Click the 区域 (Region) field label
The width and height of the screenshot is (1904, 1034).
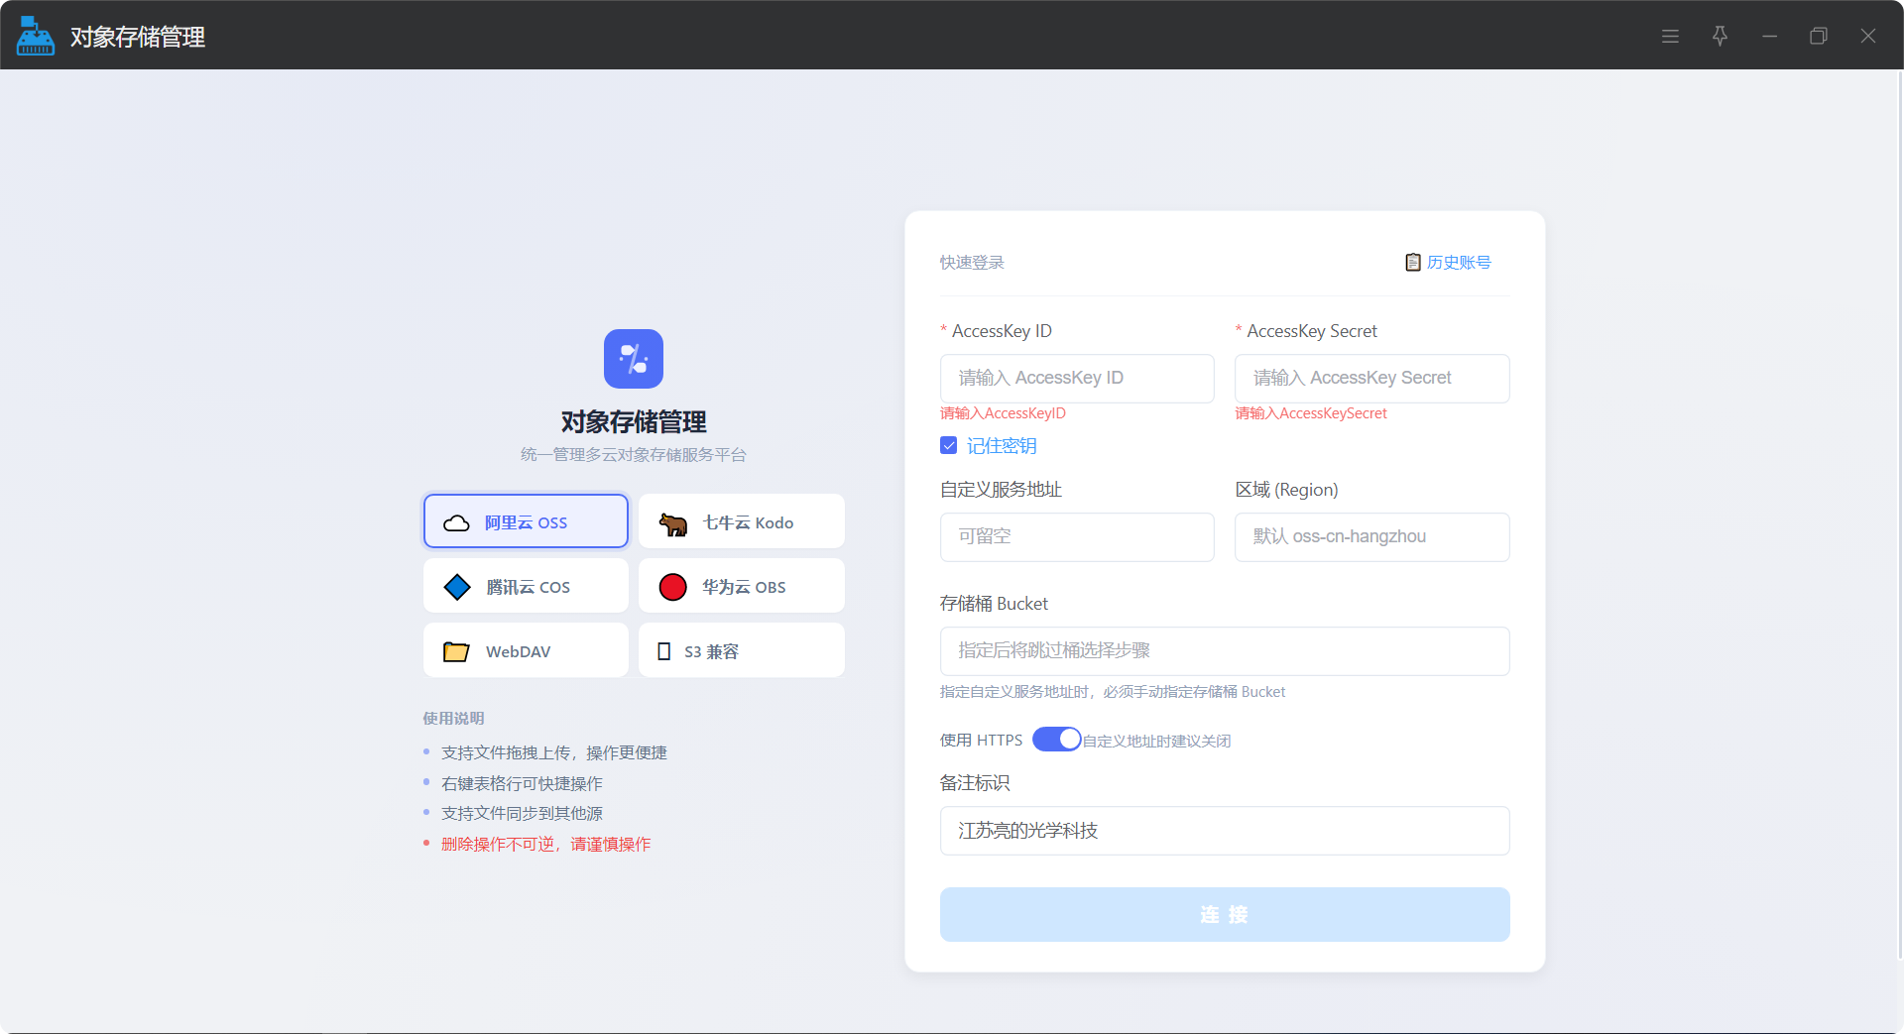1286,490
